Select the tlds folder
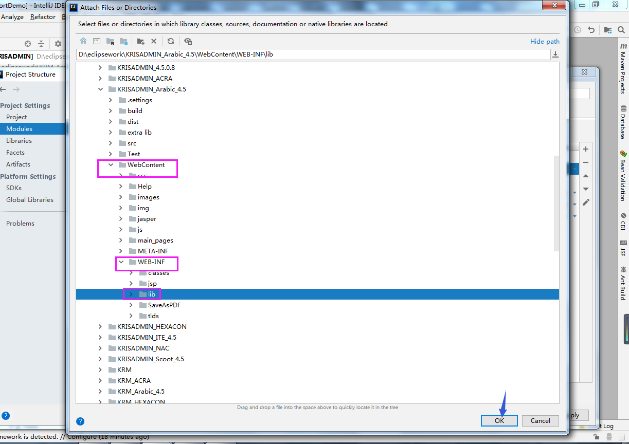This screenshot has height=444, width=629. [x=153, y=316]
